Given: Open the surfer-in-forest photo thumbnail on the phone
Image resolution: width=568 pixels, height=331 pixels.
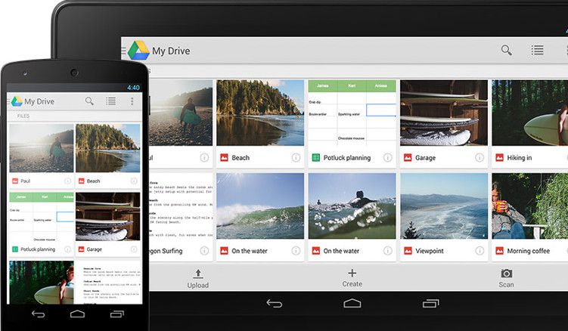Looking at the screenshot, I should pyautogui.click(x=42, y=282).
